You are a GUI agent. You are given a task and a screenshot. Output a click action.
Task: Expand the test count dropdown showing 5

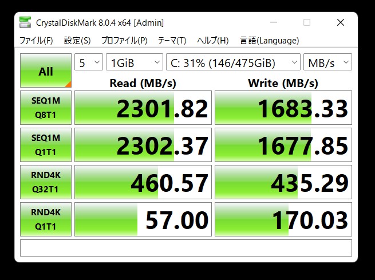tap(89, 62)
